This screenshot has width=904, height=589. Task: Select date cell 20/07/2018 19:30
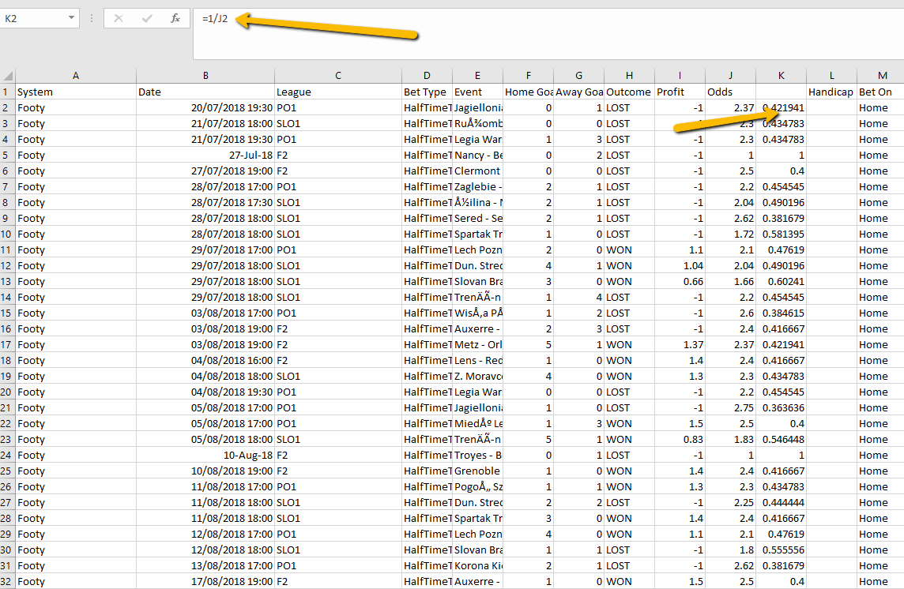(x=205, y=107)
